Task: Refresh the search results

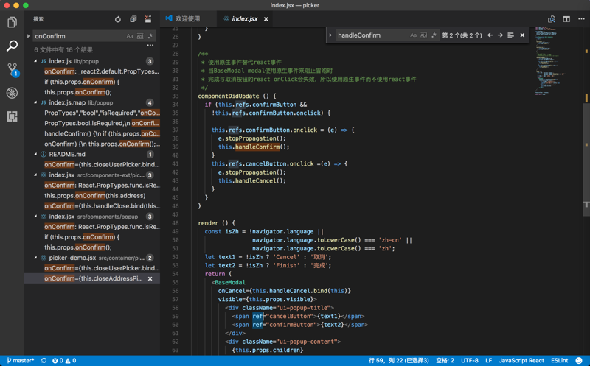Action: [118, 19]
